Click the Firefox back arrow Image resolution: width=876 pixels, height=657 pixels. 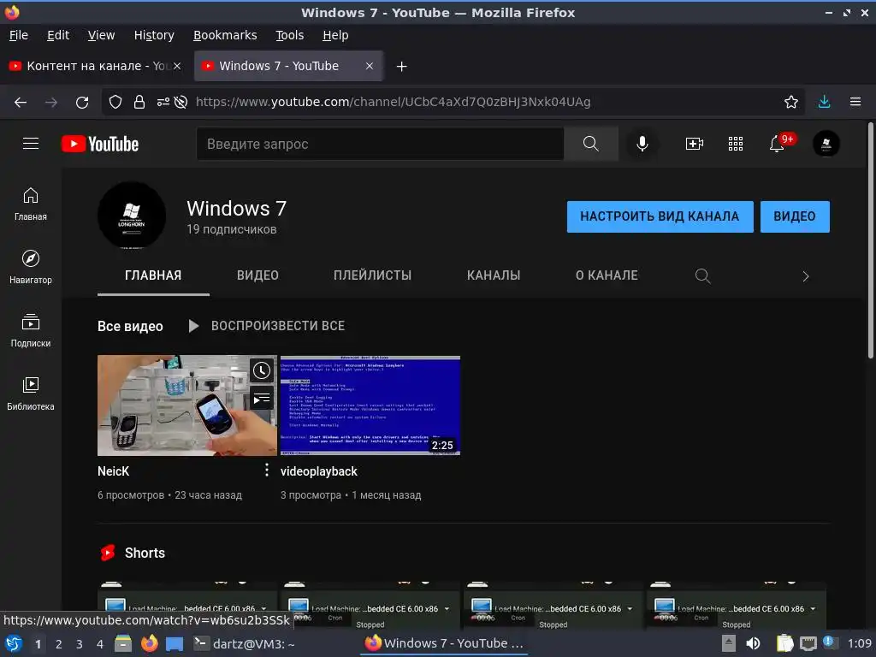21,102
